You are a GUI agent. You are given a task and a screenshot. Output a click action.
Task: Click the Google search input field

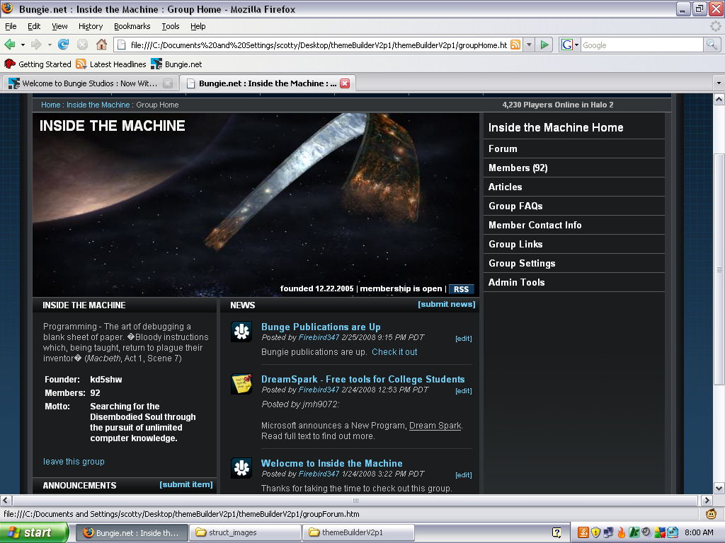click(x=641, y=45)
